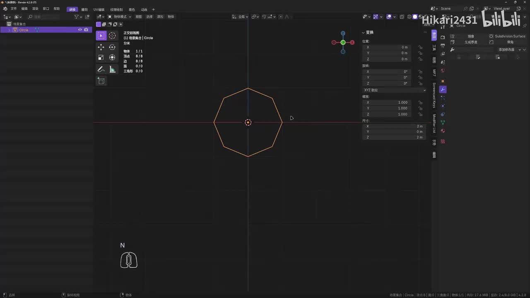The width and height of the screenshot is (530, 298).
Task: Choose the Move tool
Action: [x=101, y=47]
